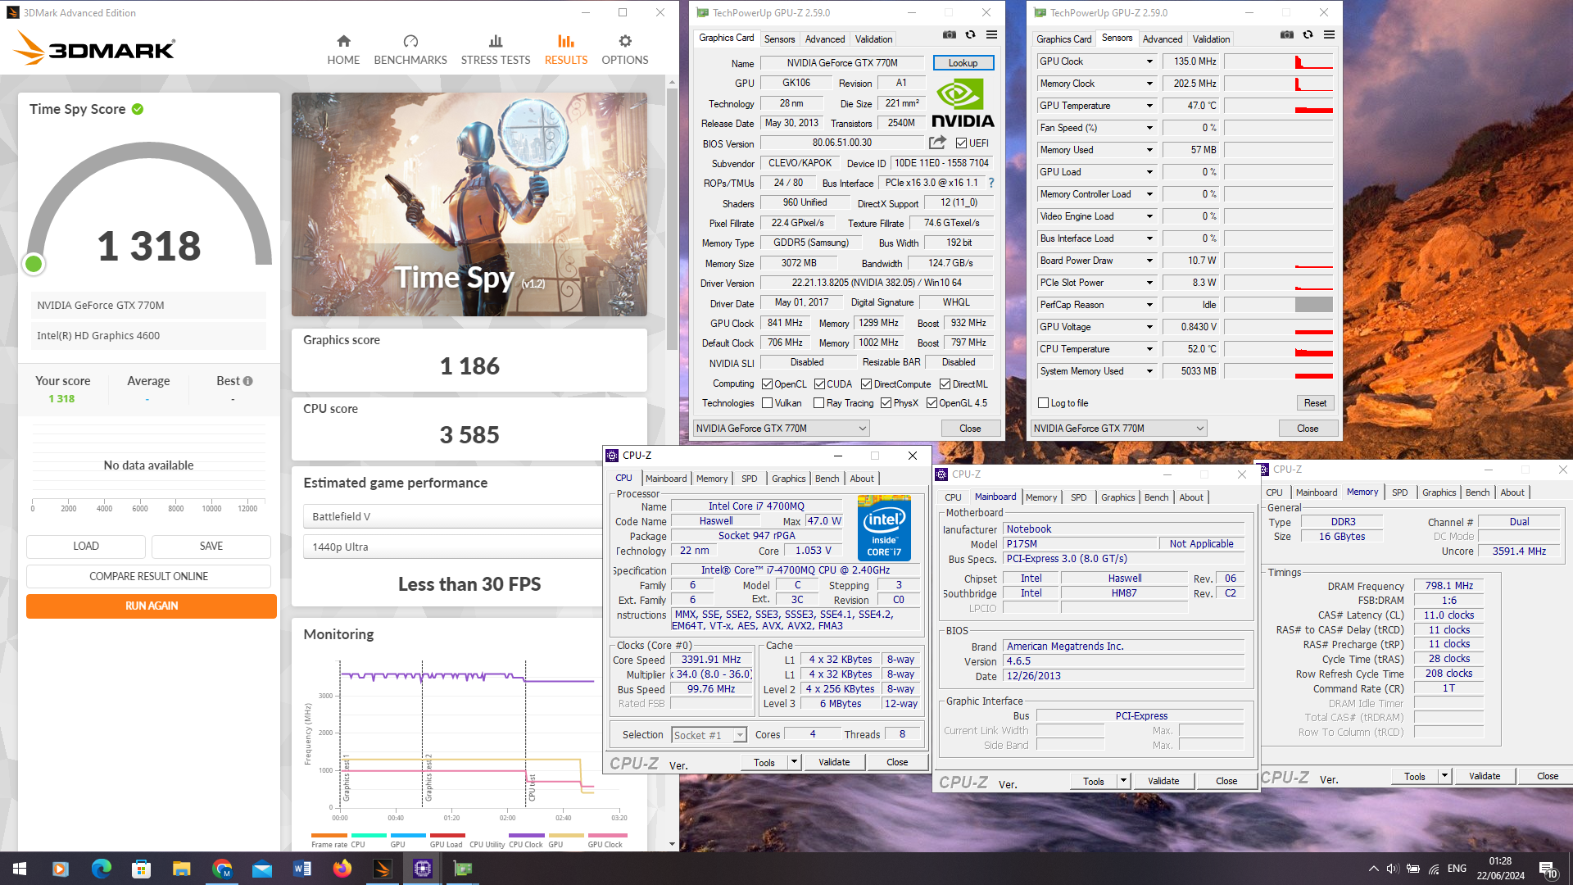
Task: Click the RUN AGAIN button
Action: point(152,606)
